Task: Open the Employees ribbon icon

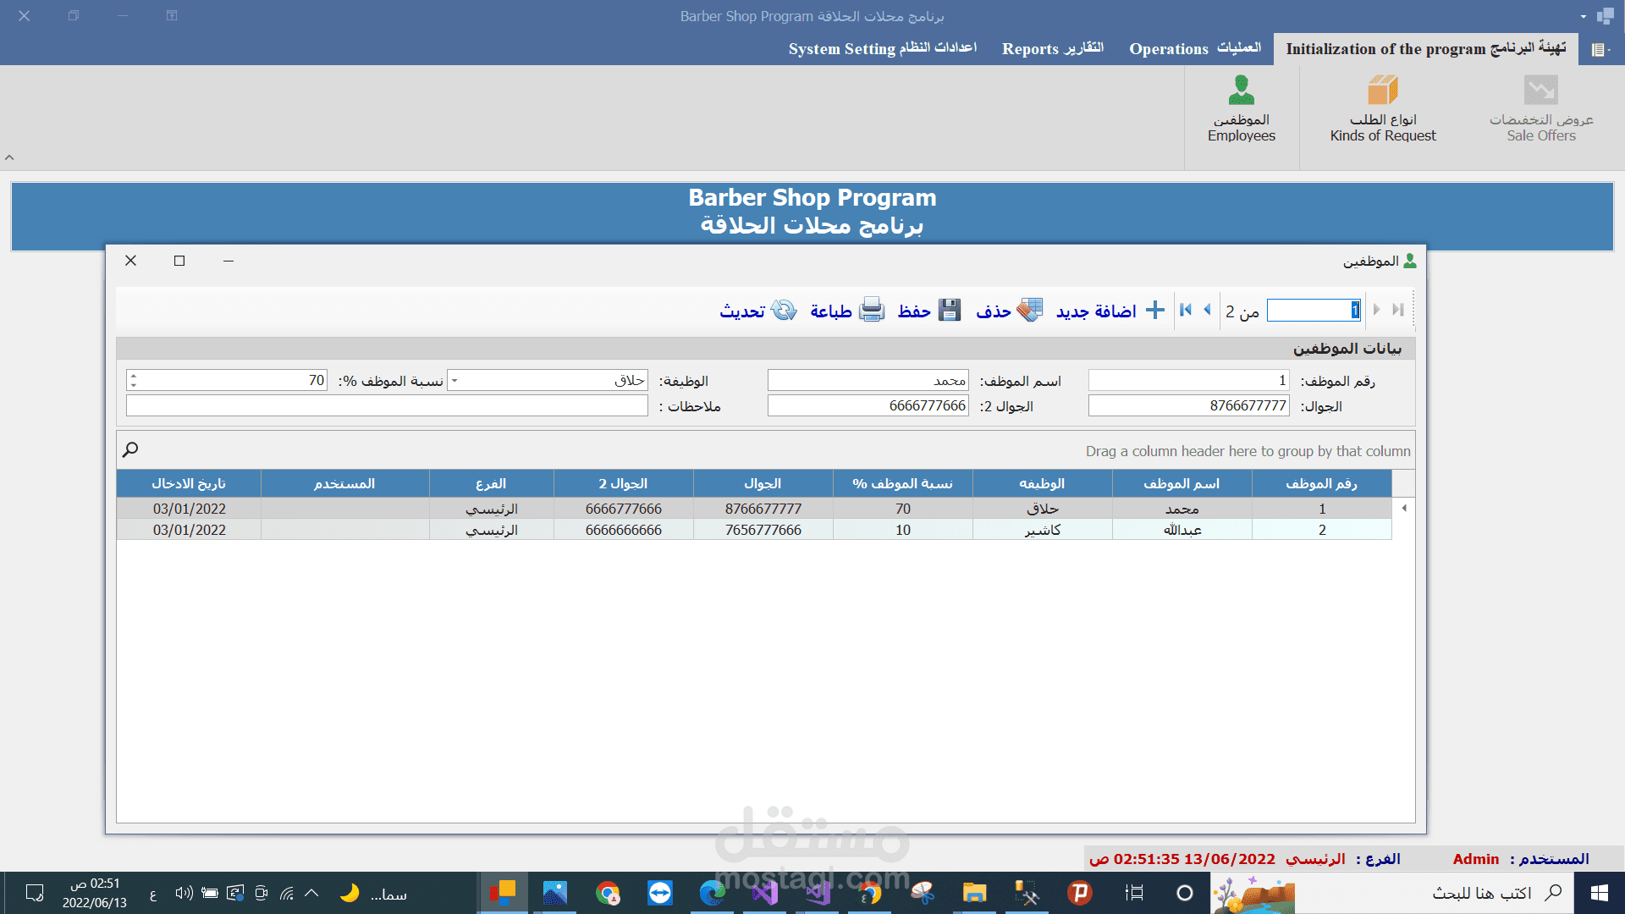Action: coord(1241,91)
